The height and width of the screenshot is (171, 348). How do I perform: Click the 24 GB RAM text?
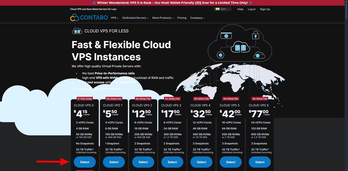tap(171, 128)
